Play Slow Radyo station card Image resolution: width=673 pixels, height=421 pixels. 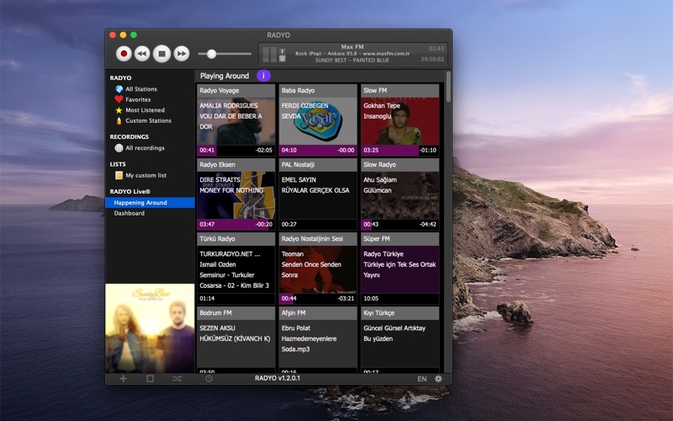tap(400, 195)
